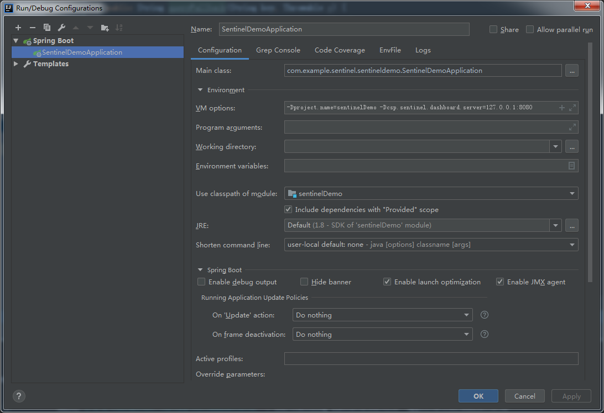Open On frame deactivation dropdown
The image size is (604, 413).
point(466,334)
